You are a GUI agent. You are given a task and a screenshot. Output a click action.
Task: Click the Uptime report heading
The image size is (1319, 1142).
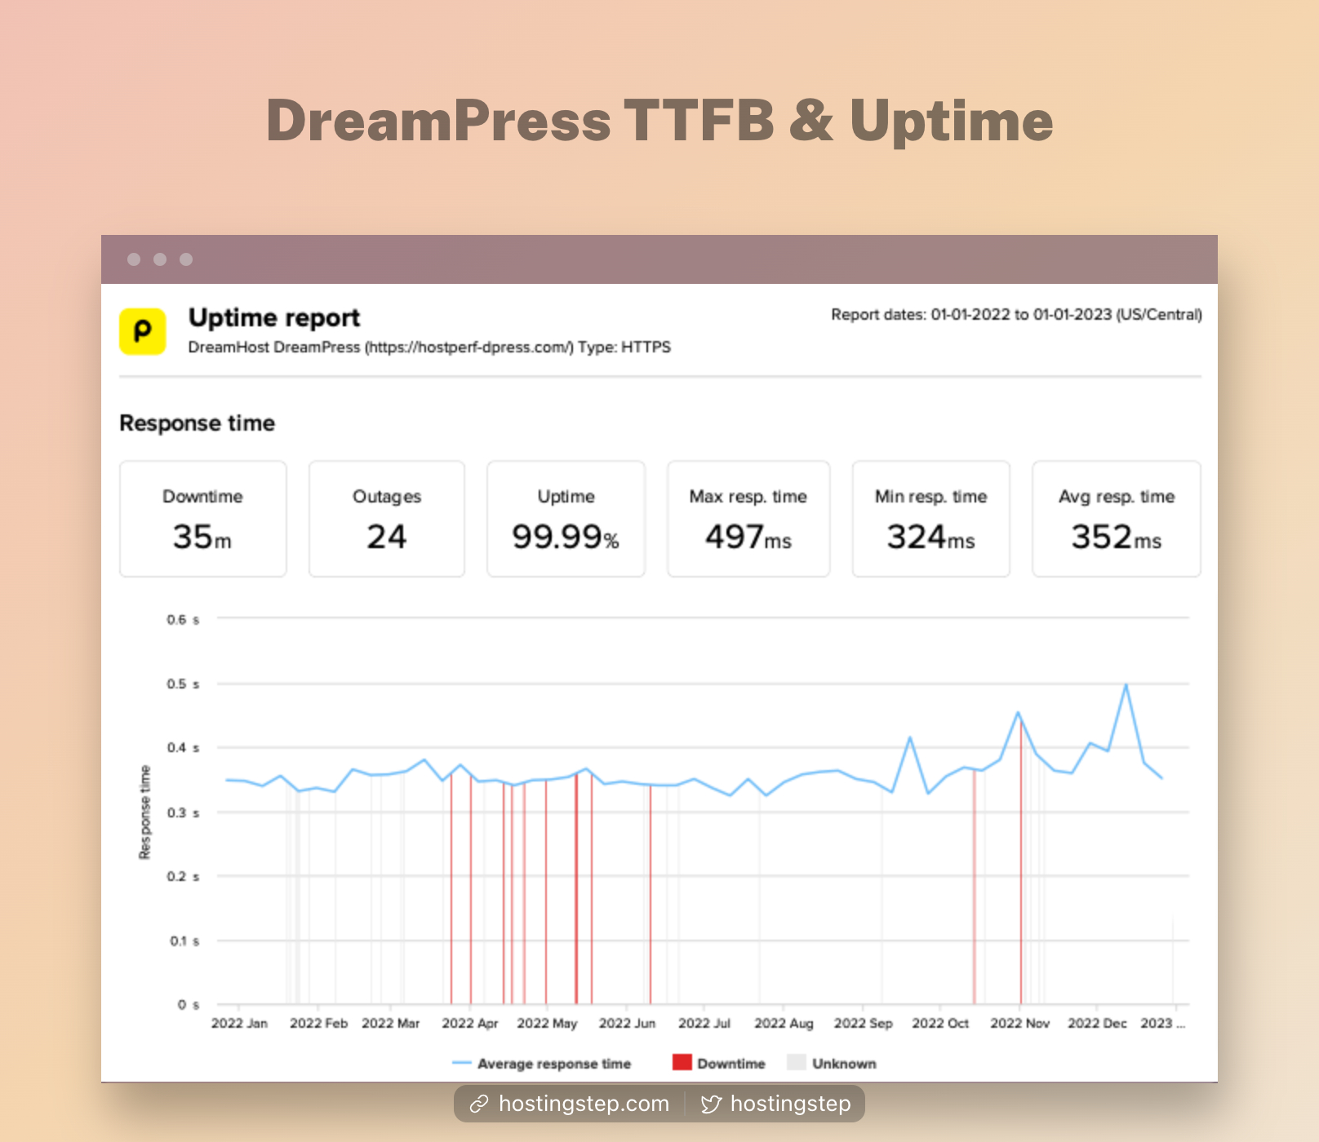tap(274, 317)
